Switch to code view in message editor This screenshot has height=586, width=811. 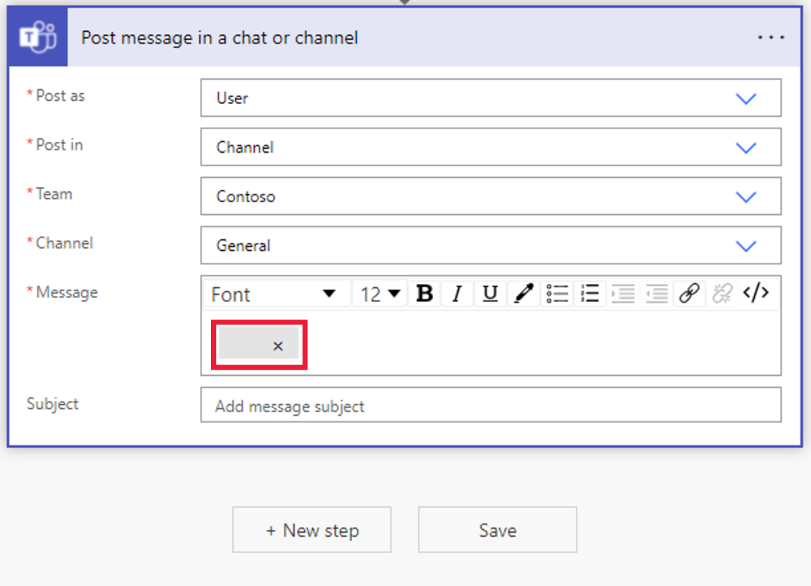coord(755,294)
